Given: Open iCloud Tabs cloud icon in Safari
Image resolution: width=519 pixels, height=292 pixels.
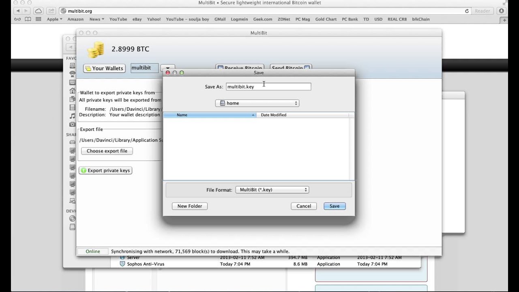Looking at the screenshot, I should click(38, 11).
